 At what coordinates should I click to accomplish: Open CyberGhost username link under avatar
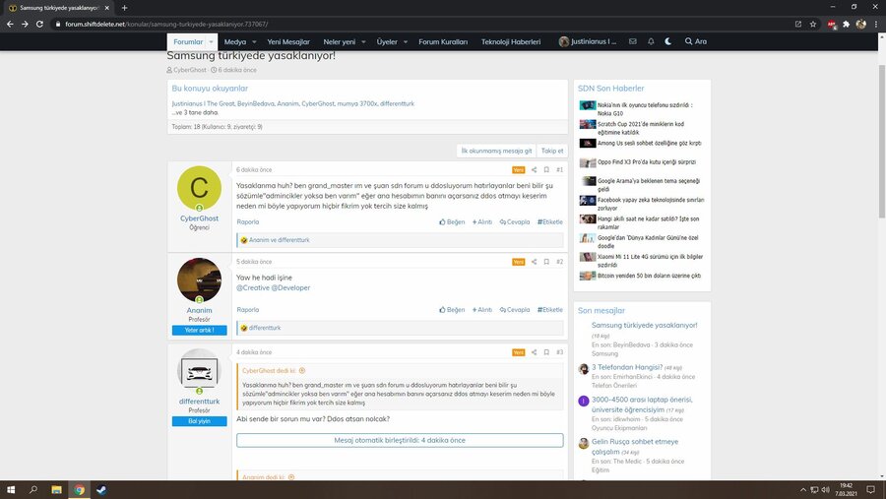tap(199, 218)
